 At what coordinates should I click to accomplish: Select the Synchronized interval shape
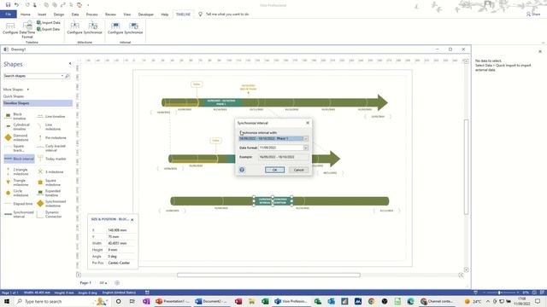19,214
